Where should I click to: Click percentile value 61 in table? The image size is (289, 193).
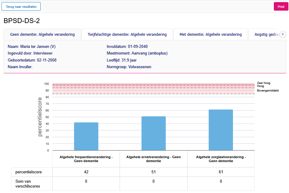click(221, 172)
